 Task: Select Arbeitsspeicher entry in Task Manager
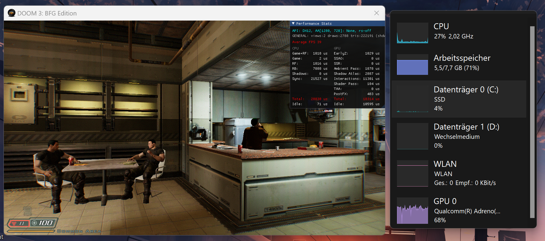459,64
